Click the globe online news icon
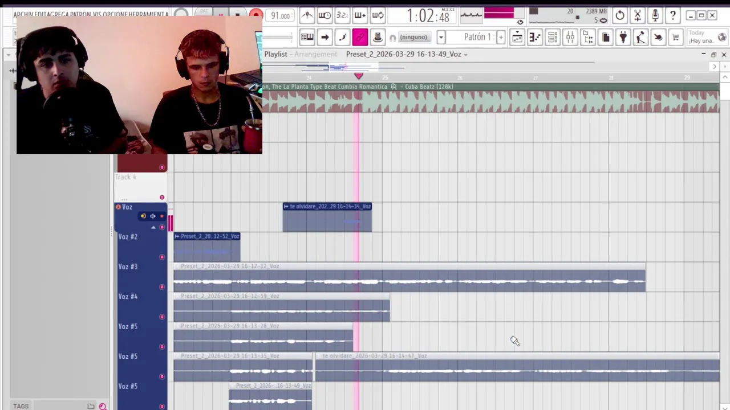Screen dimensions: 730x410 722,38
